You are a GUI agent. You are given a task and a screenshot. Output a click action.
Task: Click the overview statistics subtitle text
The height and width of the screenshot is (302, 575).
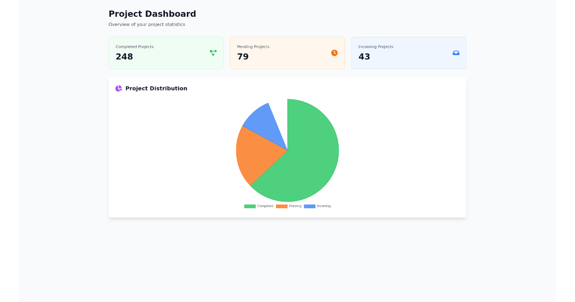click(x=147, y=24)
